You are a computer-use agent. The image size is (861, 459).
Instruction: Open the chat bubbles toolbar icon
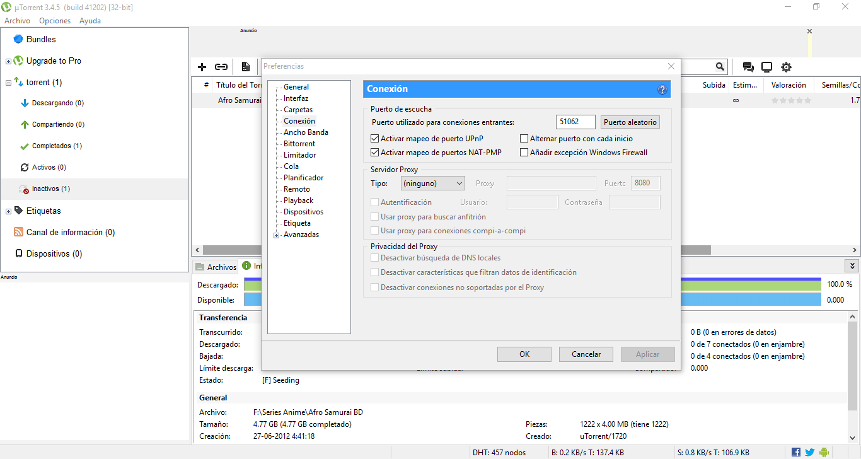tap(748, 67)
